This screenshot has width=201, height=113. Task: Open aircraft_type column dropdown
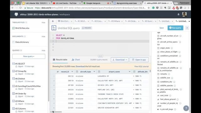coord(94,72)
